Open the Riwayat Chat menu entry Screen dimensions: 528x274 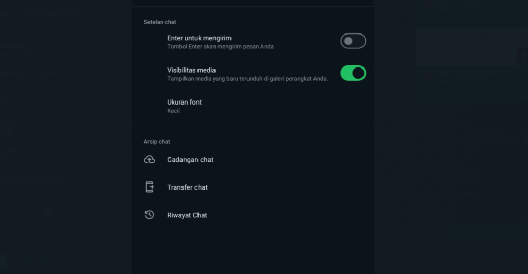253,215
